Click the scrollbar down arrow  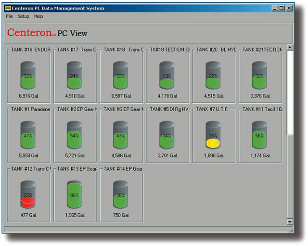(290, 221)
